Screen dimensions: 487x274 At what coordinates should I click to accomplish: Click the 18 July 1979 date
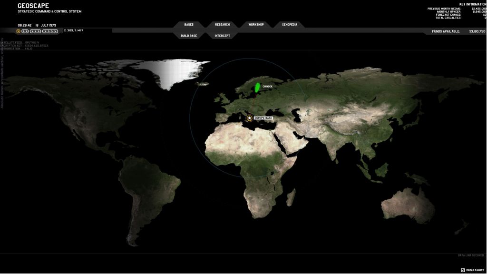46,25
